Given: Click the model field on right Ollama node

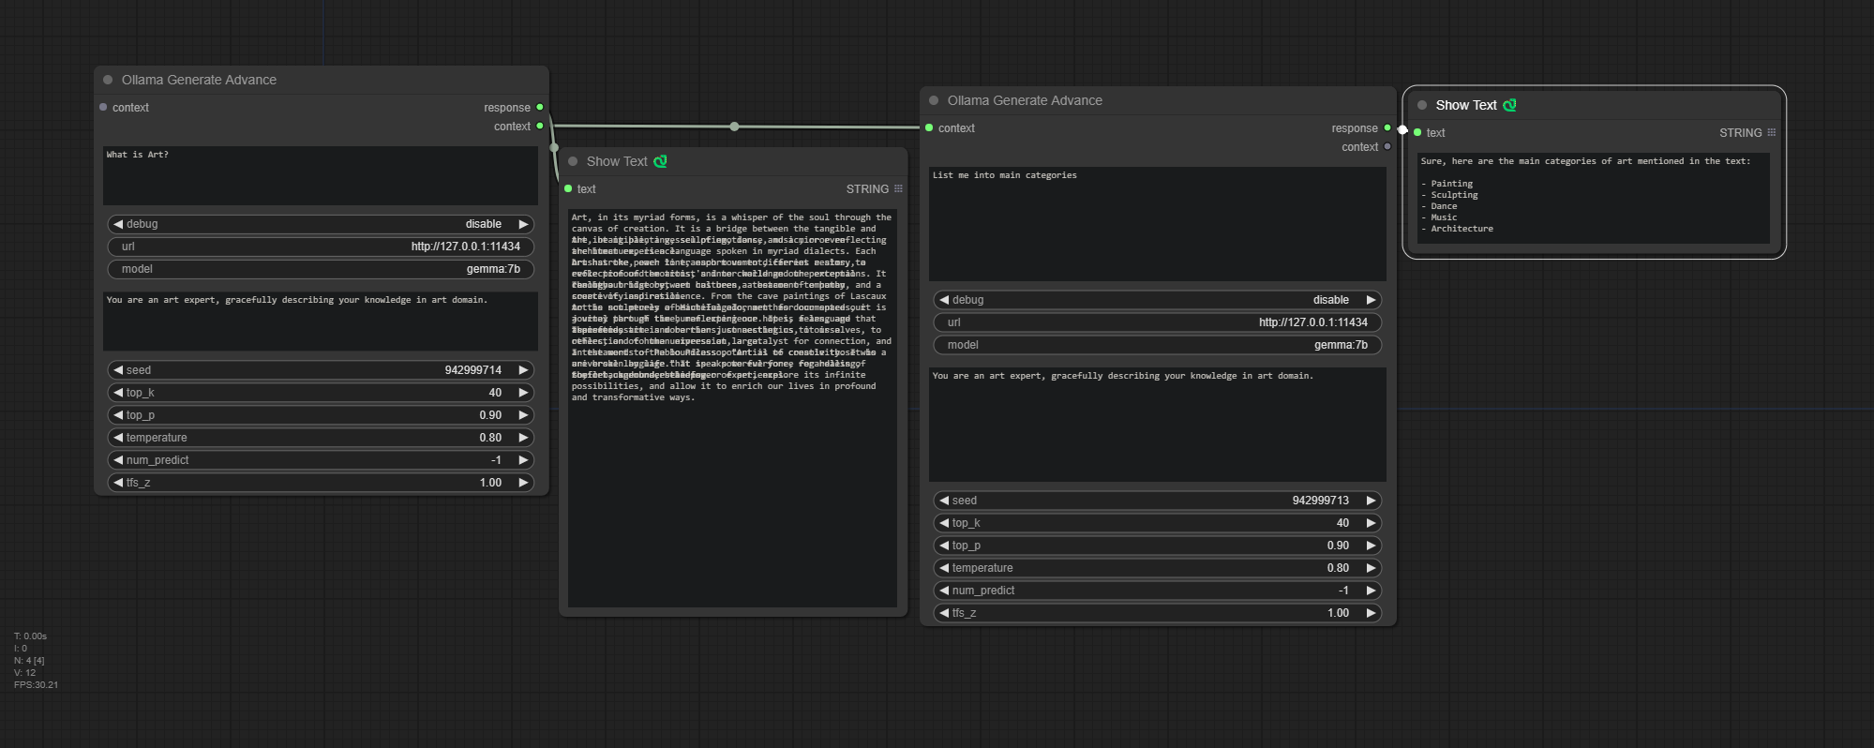Looking at the screenshot, I should pos(1158,345).
